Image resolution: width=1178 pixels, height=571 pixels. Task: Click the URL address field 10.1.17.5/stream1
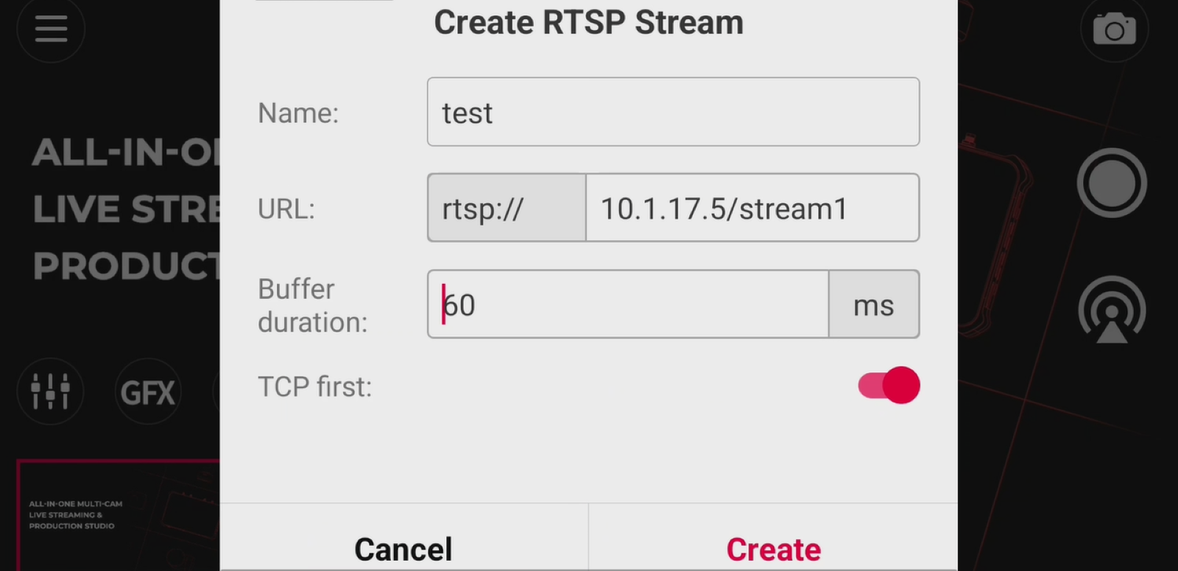(752, 208)
